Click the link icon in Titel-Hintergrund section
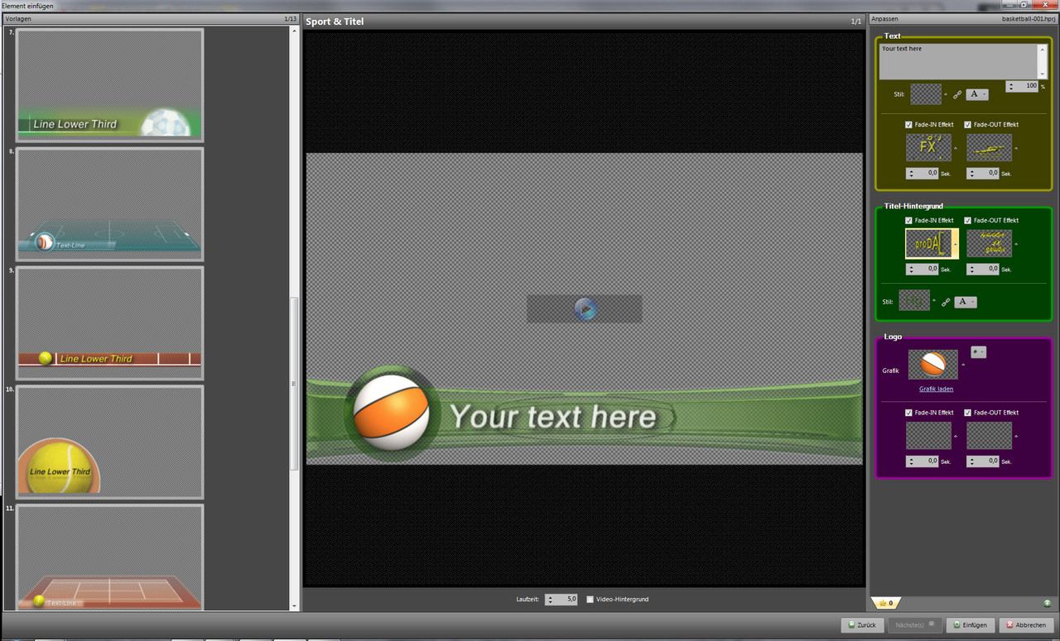The height and width of the screenshot is (641, 1060). (x=945, y=303)
